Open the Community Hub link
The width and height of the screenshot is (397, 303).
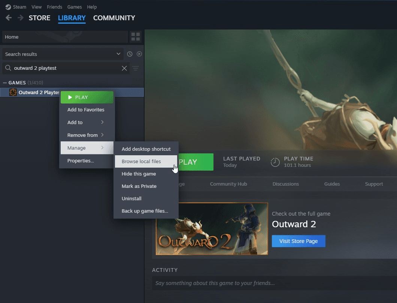coord(228,184)
